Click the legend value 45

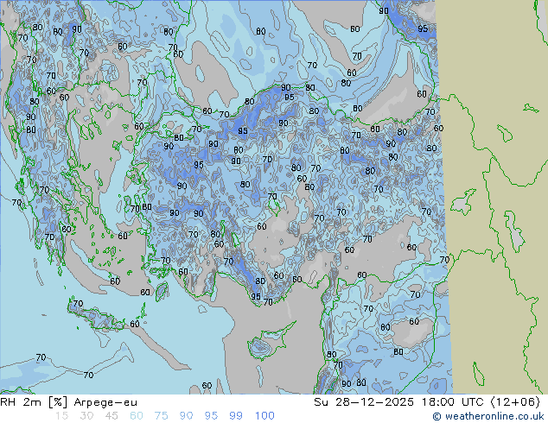112,416
